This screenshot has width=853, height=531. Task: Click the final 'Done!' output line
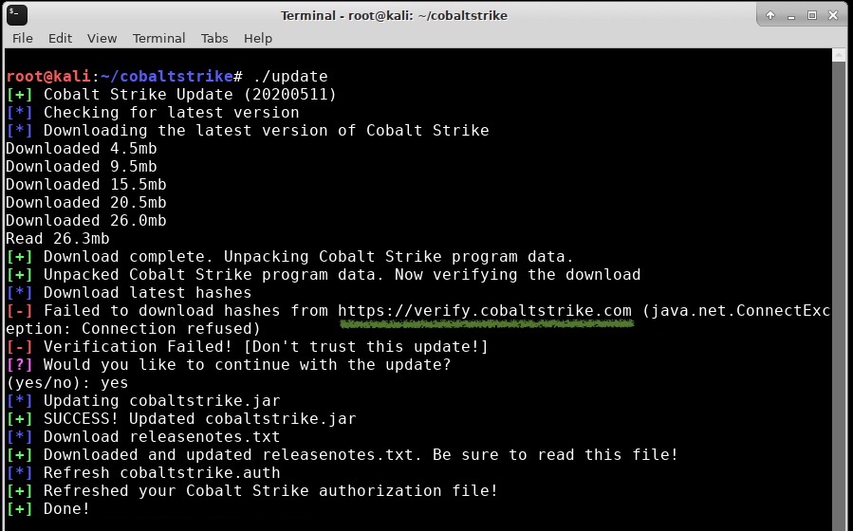tap(66, 509)
